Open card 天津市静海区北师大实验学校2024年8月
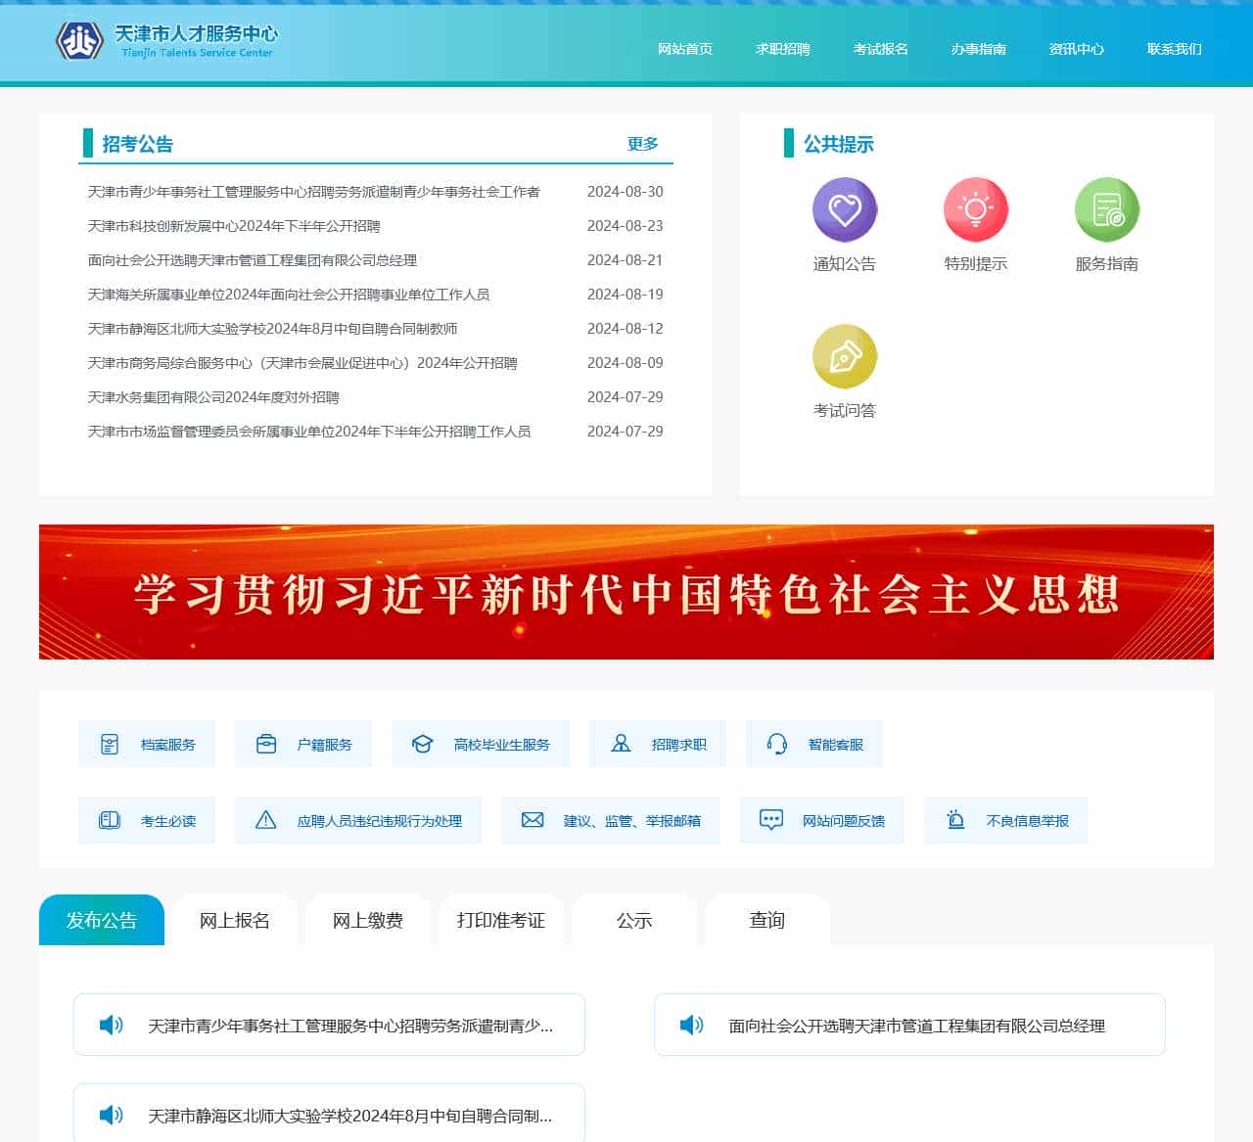The image size is (1253, 1142). point(329,1113)
